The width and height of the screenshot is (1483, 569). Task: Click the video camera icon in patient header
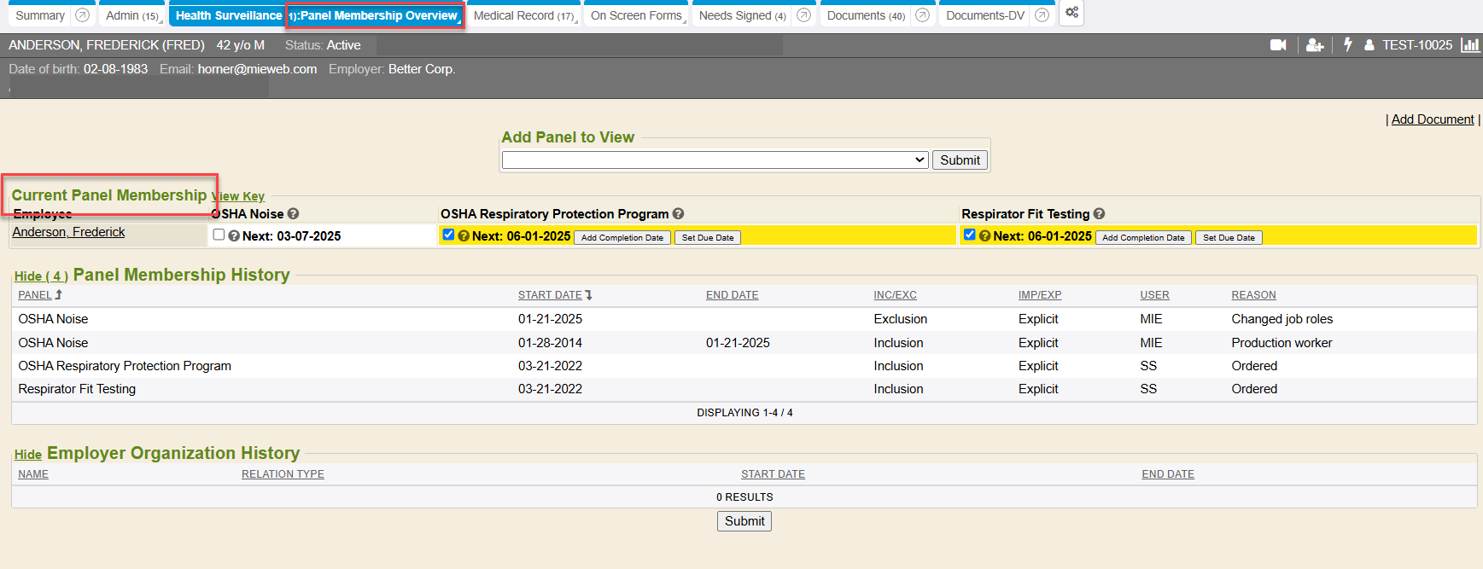click(x=1278, y=45)
